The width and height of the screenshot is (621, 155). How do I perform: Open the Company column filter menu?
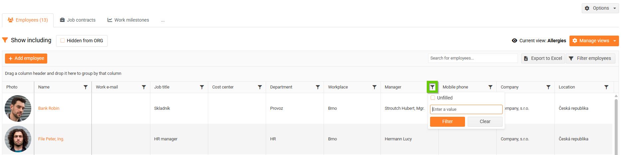point(548,87)
